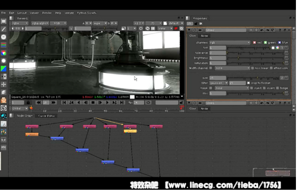This screenshot has width=297, height=194.
Task: Adjust the brightness slider
Action: pyautogui.click(x=255, y=58)
